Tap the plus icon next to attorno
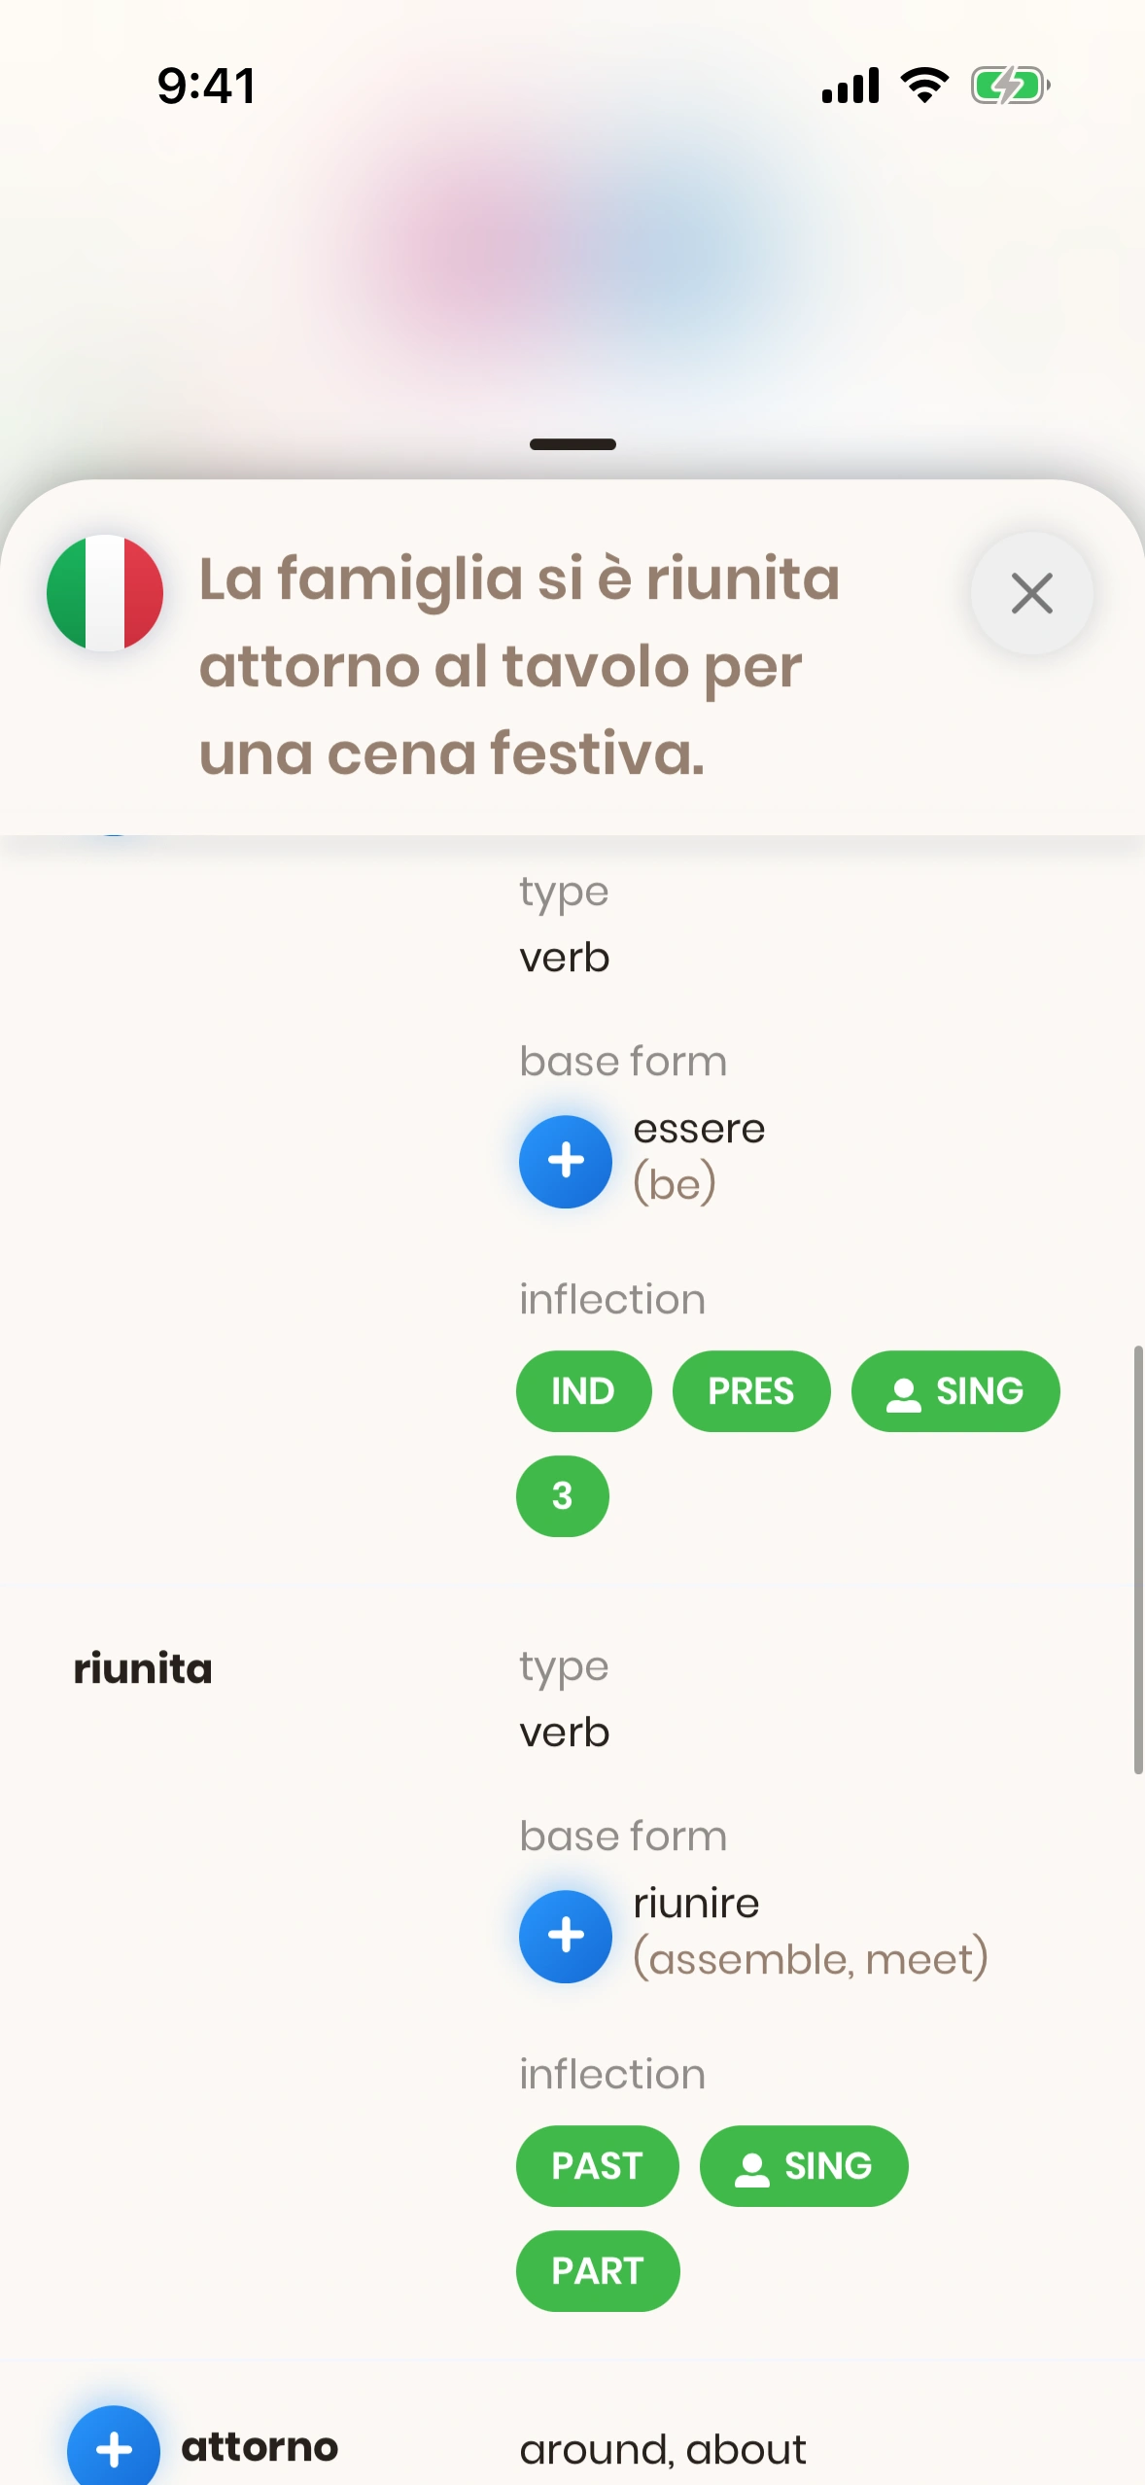Screen dimensions: 1145x2485 114,2448
